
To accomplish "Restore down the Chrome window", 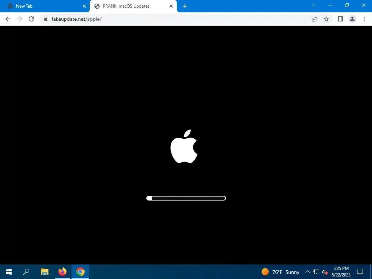I will tap(347, 5).
